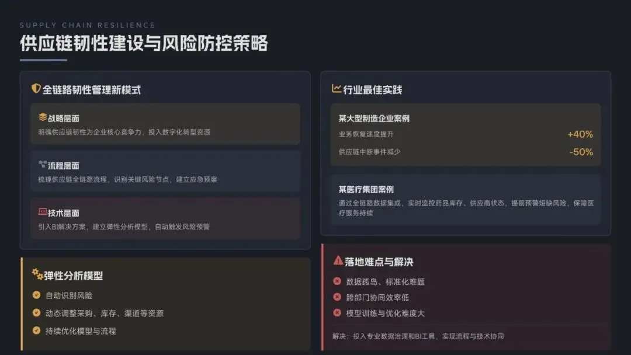Click the red X beside 模型训练与优化难度大
This screenshot has width=631, height=355.
[337, 313]
